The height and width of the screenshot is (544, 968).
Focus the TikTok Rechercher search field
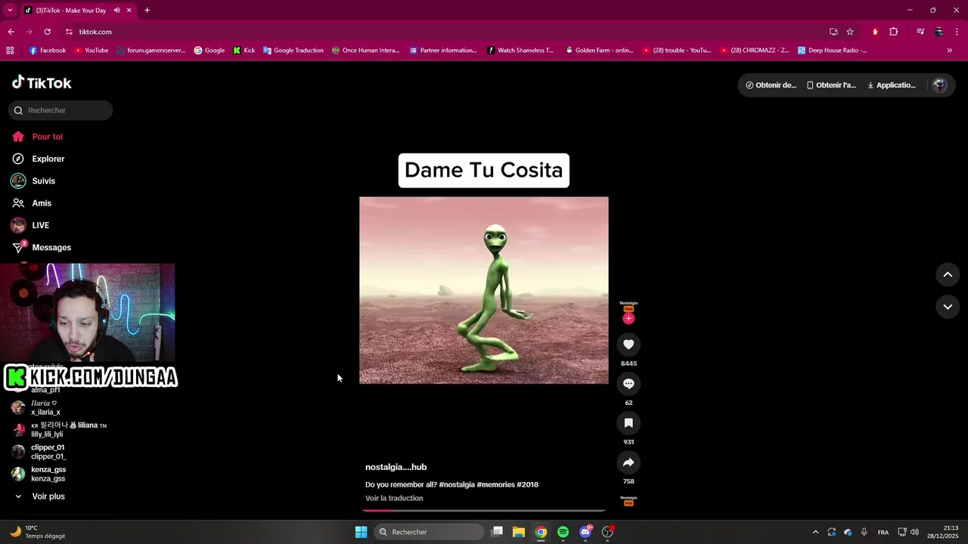click(x=60, y=110)
